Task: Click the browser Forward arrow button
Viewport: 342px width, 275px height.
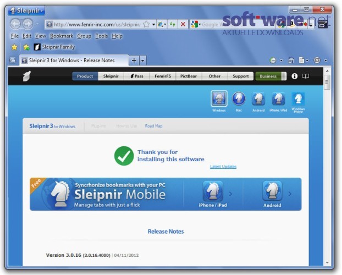Action: (27, 24)
